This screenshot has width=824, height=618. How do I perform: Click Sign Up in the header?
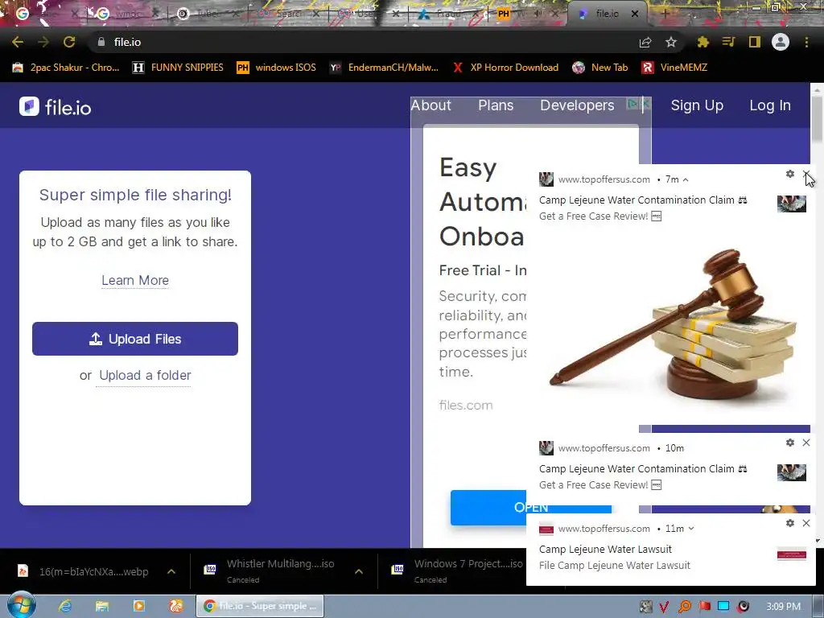tap(697, 105)
